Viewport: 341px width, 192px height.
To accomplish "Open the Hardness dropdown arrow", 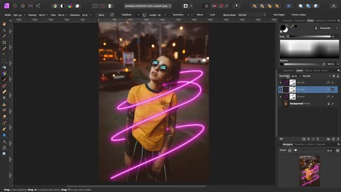I will coord(91,15).
